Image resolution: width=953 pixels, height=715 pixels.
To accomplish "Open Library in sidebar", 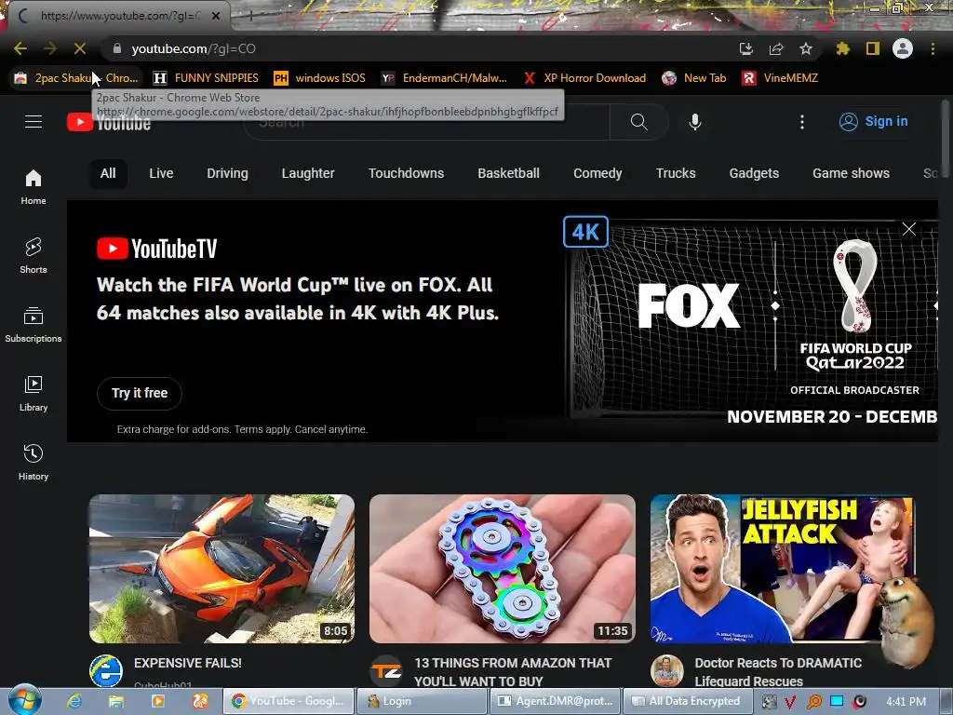I will point(34,394).
